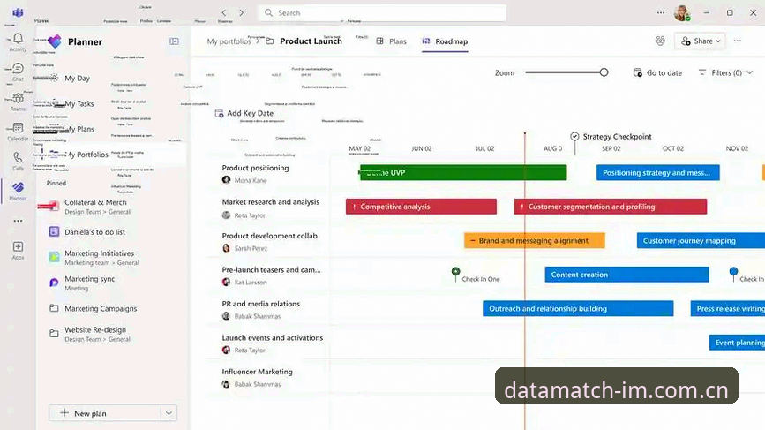The height and width of the screenshot is (430, 765).
Task: Open Customer segmentation and profiling bar
Action: (x=610, y=207)
